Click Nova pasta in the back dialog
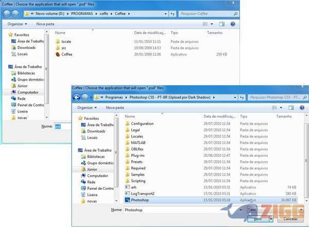This screenshot has width=309, height=227. [46, 24]
